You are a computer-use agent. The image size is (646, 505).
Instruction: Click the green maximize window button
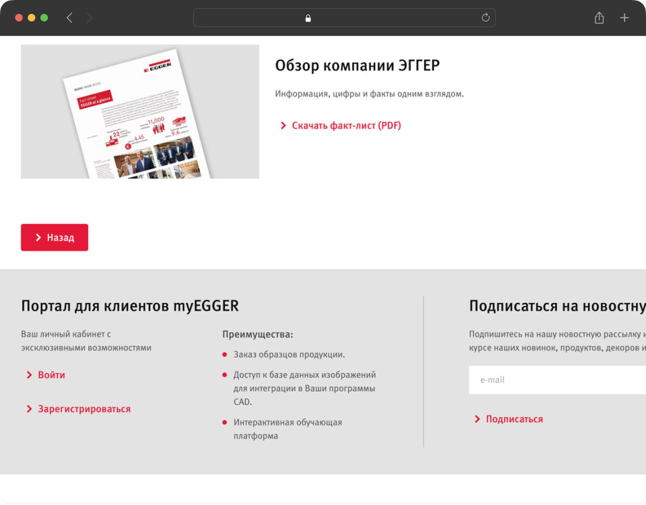coord(44,18)
